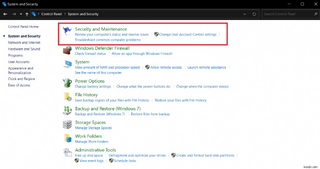
Task: Click the search magnifier icon
Action: pyautogui.click(x=316, y=14)
